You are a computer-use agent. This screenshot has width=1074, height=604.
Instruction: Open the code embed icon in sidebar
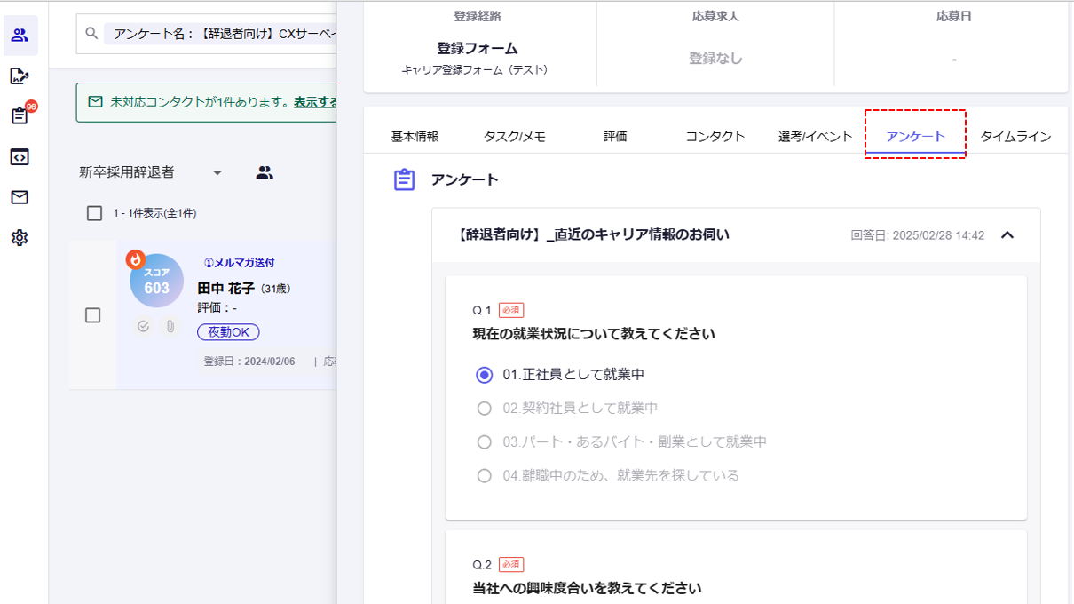coord(20,157)
